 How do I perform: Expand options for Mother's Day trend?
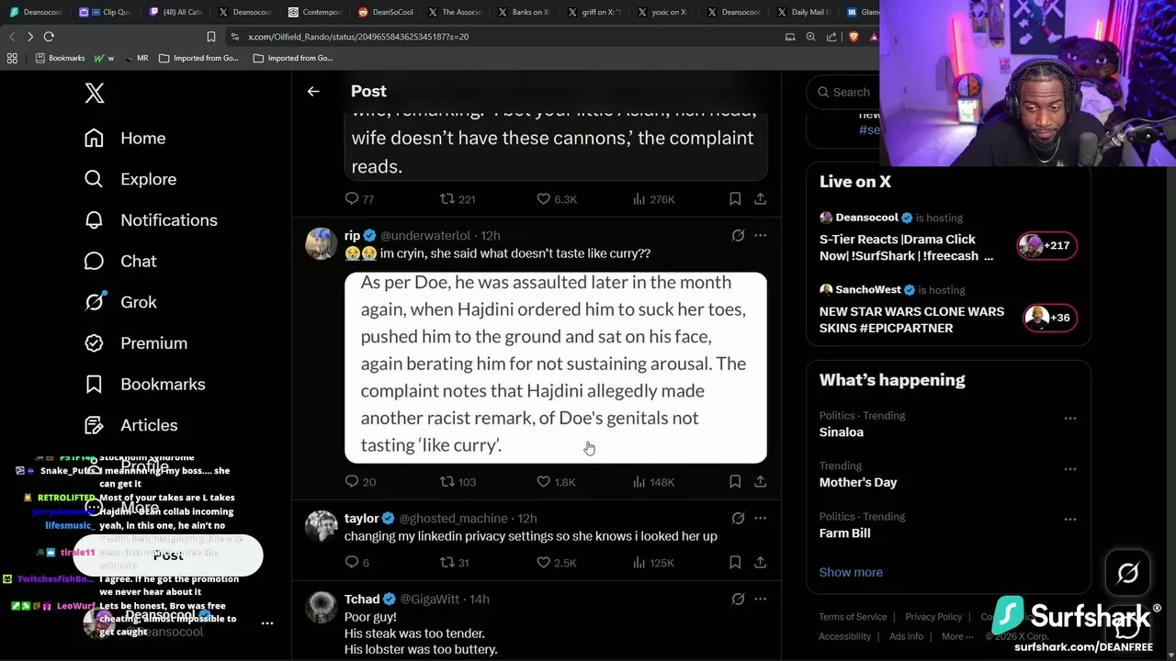coord(1070,469)
